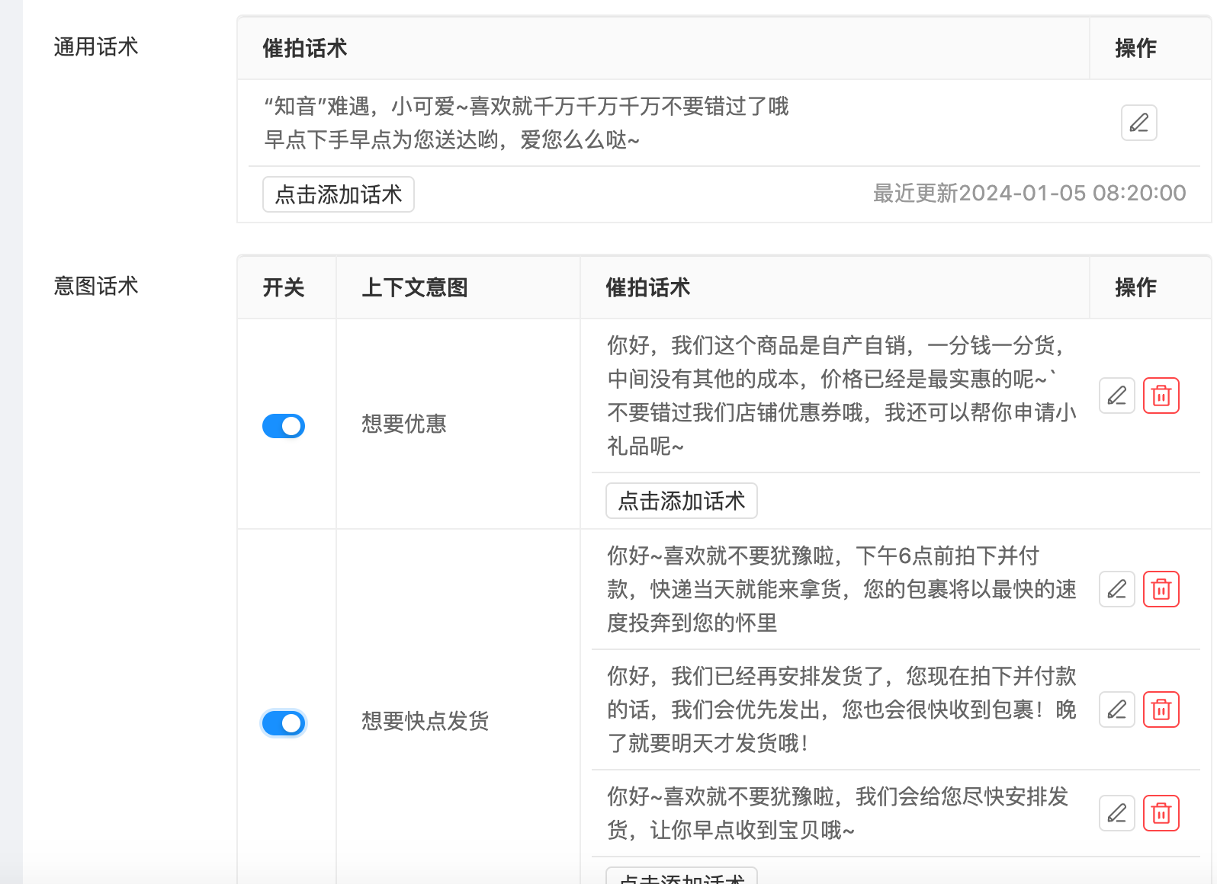Click the 最近更新2024-01-05 08:20:00 timestamp

[x=1029, y=194]
